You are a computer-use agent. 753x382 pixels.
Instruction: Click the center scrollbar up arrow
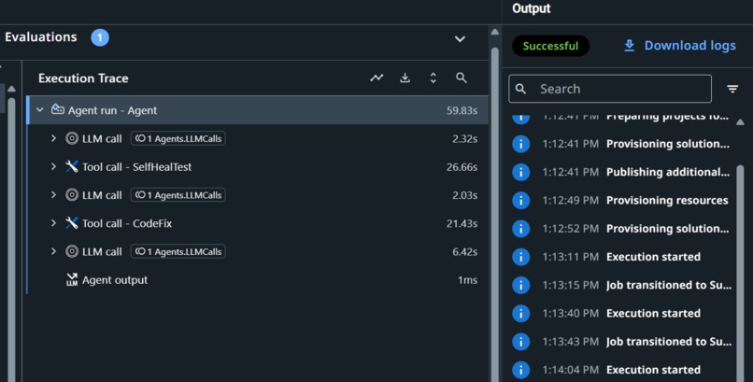pyautogui.click(x=494, y=32)
